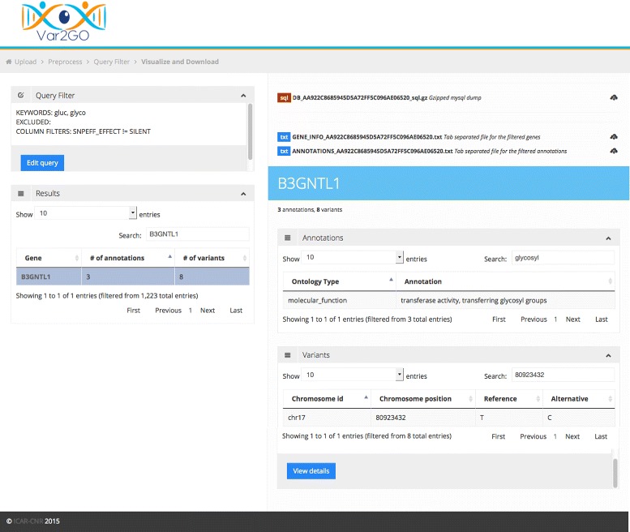Click the Variants panel list icon
Image resolution: width=630 pixels, height=532 pixels.
click(287, 355)
